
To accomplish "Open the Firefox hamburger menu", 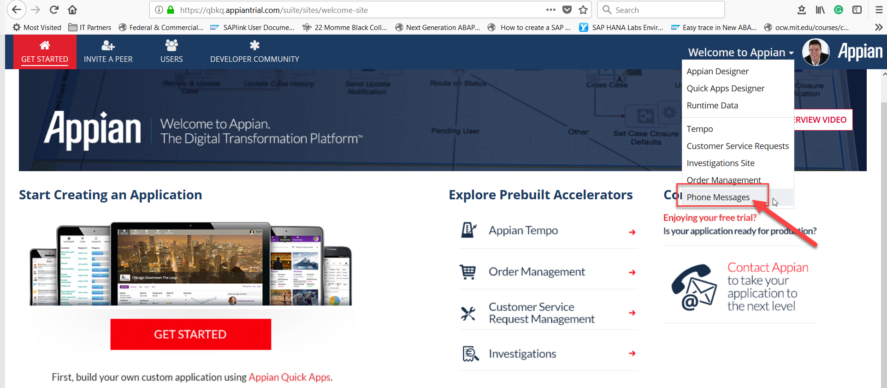I will tap(879, 10).
